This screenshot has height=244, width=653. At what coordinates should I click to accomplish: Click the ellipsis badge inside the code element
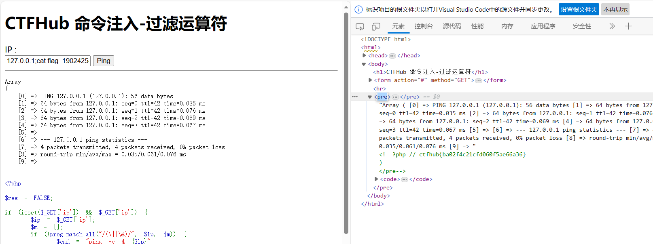click(405, 179)
